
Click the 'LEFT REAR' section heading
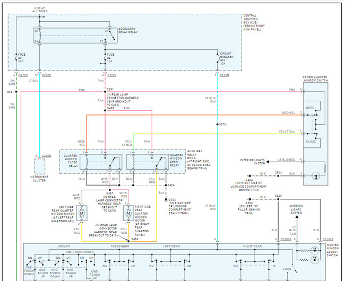pos(171,247)
